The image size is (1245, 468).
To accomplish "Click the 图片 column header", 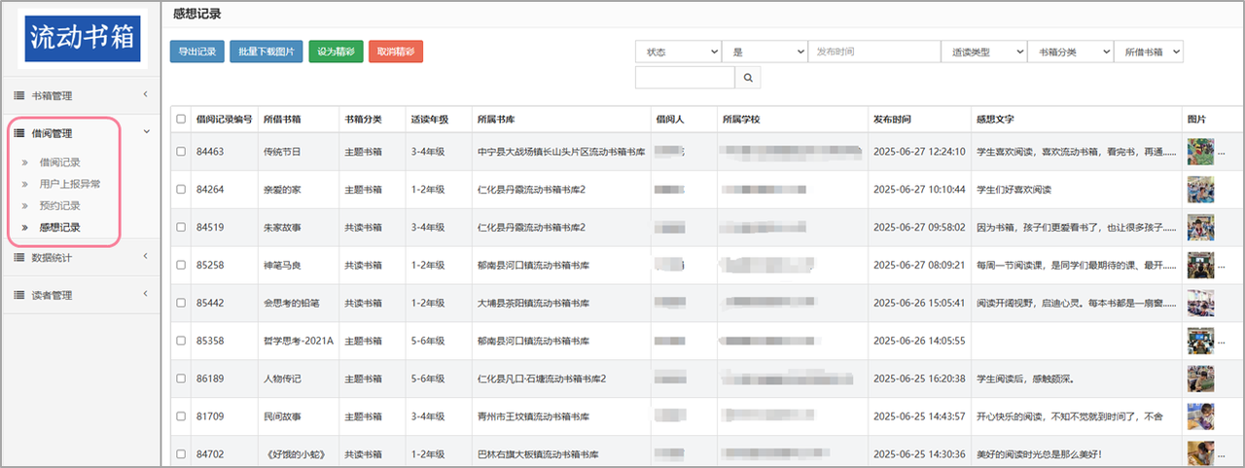I will pyautogui.click(x=1196, y=119).
